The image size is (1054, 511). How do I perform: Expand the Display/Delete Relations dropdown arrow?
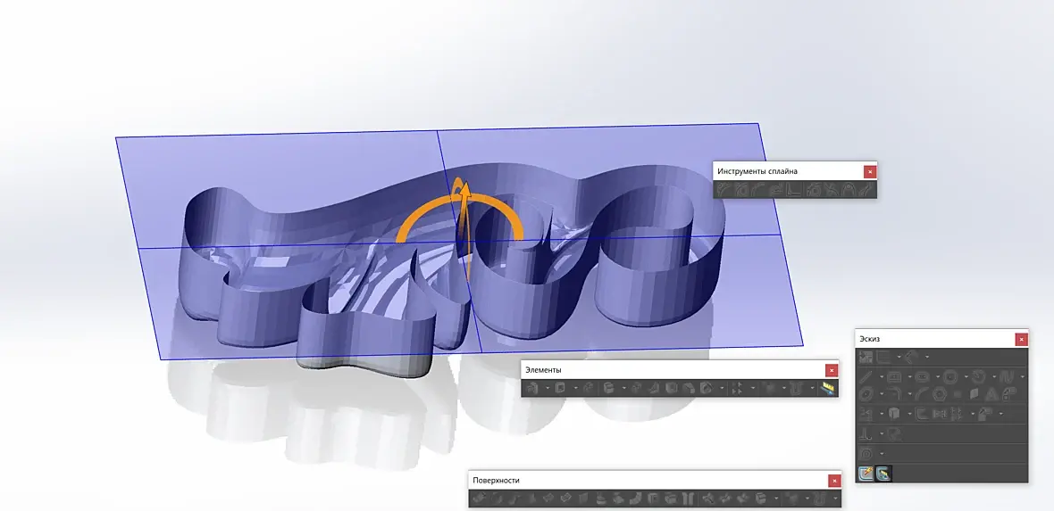pyautogui.click(x=882, y=433)
